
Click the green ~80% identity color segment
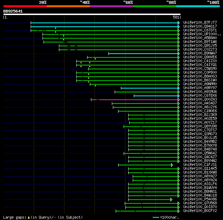(x=155, y=6)
